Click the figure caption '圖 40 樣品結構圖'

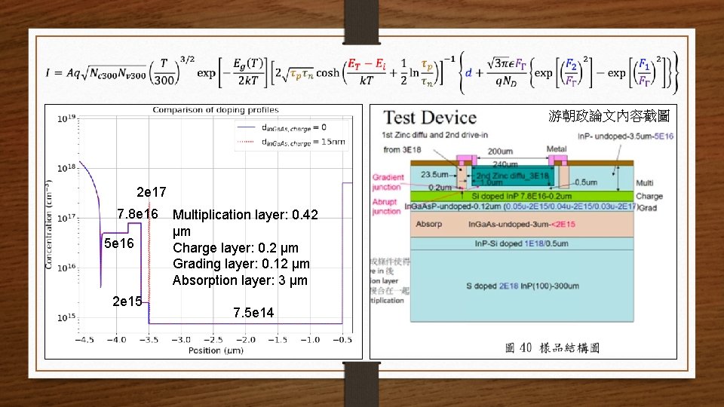pyautogui.click(x=552, y=348)
